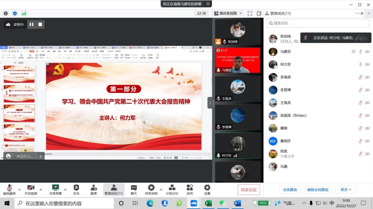The width and height of the screenshot is (373, 209).
Task: Pause the cloud recording
Action: tap(31, 25)
